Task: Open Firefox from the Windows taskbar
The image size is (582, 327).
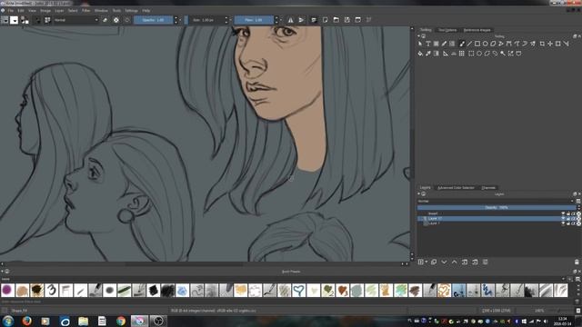Action: click(x=26, y=321)
